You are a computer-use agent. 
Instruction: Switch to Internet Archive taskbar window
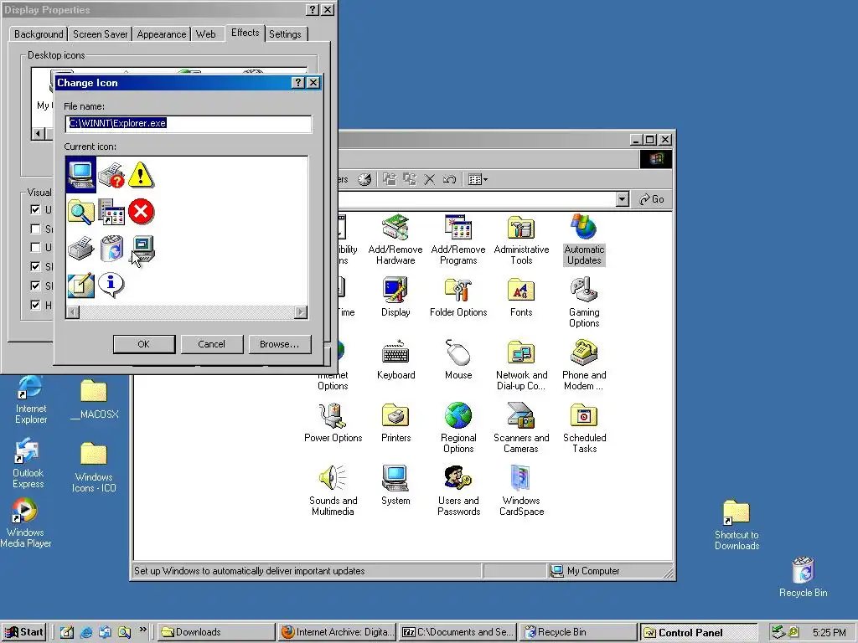(x=338, y=632)
